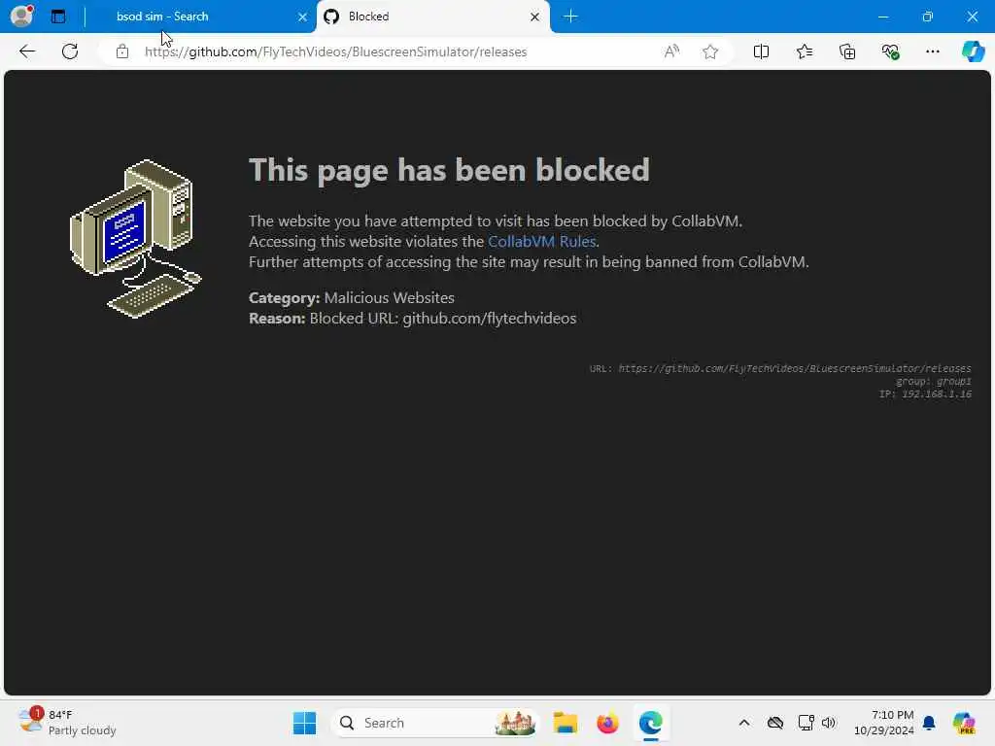Open the clock showing 7:10 PM
Viewport: 995px width, 746px height.
[x=883, y=723]
